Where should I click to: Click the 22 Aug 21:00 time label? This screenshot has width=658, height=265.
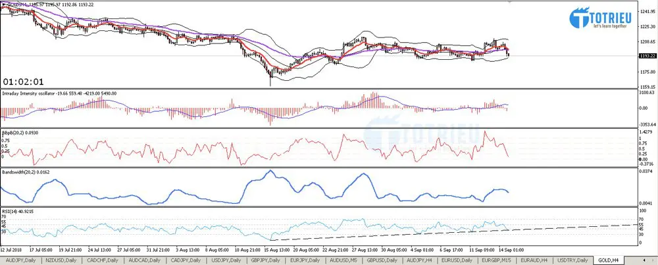click(x=335, y=250)
